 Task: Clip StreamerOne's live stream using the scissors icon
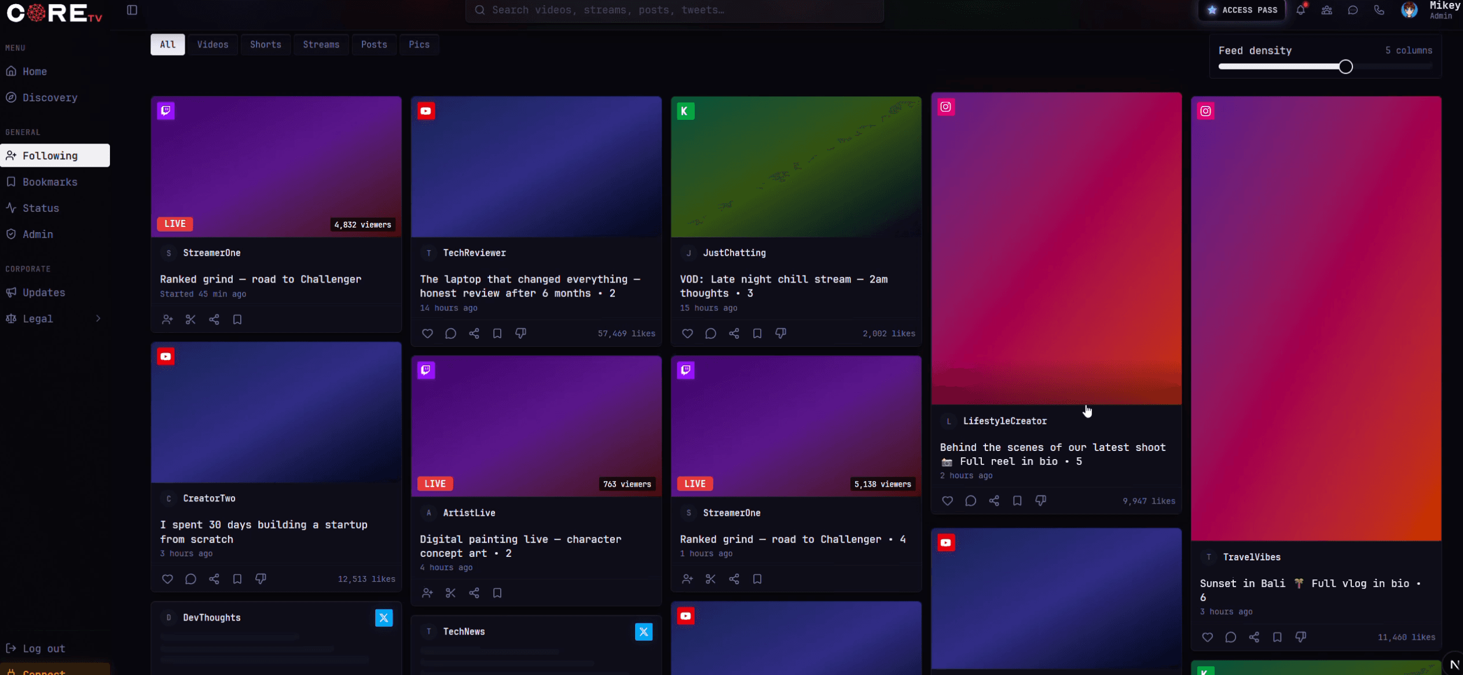190,319
